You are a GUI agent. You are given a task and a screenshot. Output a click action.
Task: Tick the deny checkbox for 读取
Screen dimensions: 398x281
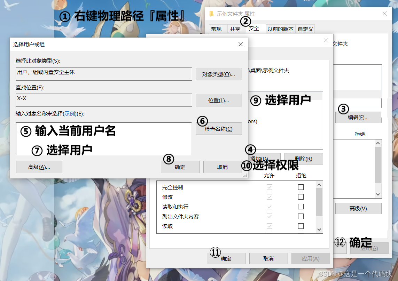[301, 226]
